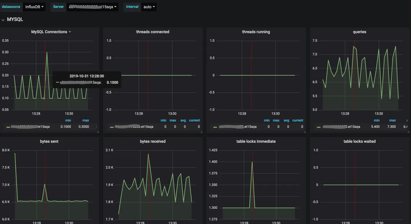The image size is (411, 224).
Task: Click the threads running panel title
Action: click(x=256, y=32)
